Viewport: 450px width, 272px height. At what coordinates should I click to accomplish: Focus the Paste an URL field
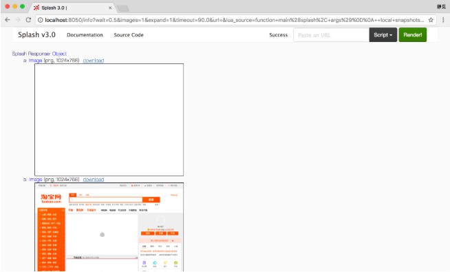(331, 35)
